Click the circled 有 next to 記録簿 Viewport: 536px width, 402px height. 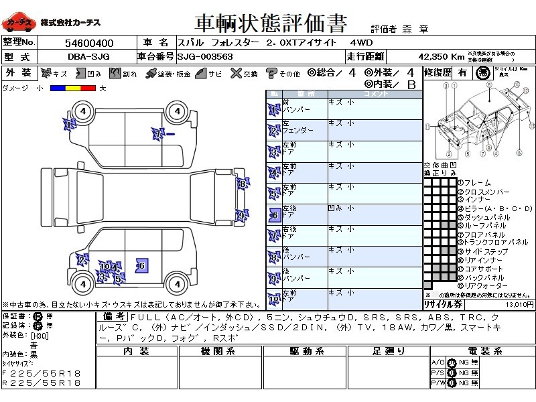(38, 326)
